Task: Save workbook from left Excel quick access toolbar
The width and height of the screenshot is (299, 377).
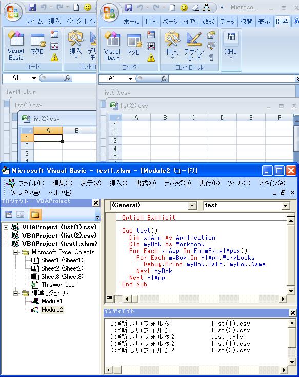Action: (32, 7)
